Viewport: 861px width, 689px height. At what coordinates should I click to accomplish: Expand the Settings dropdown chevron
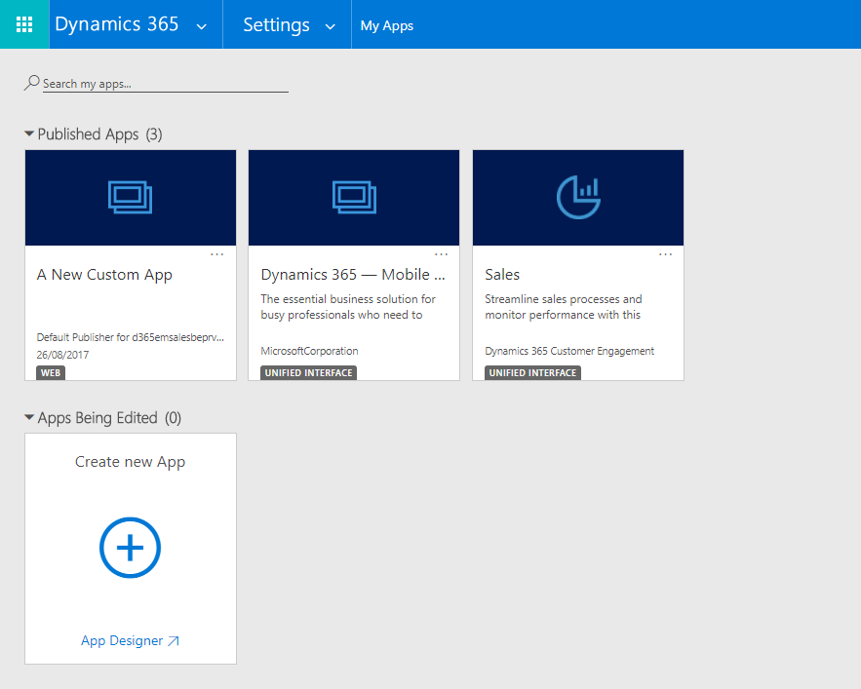[330, 26]
